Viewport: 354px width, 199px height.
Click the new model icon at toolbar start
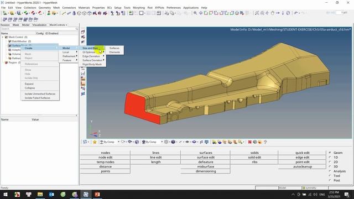(5, 13)
